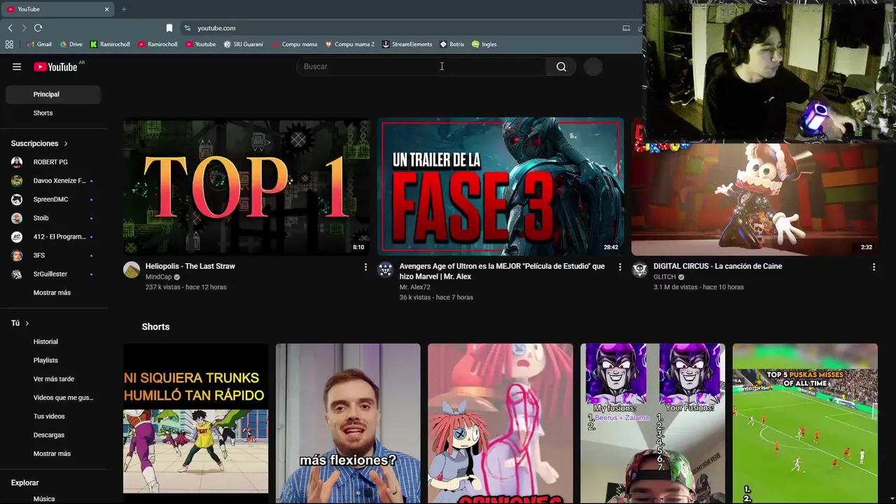Click the site info icon in address bar
This screenshot has width=896, height=504.
[187, 28]
